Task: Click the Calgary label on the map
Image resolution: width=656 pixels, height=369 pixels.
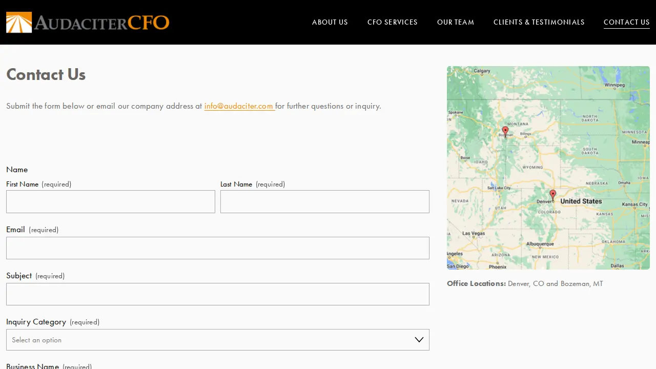Action: point(482,71)
